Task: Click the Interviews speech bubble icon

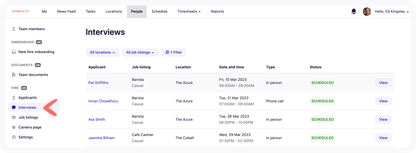Action: click(x=14, y=108)
